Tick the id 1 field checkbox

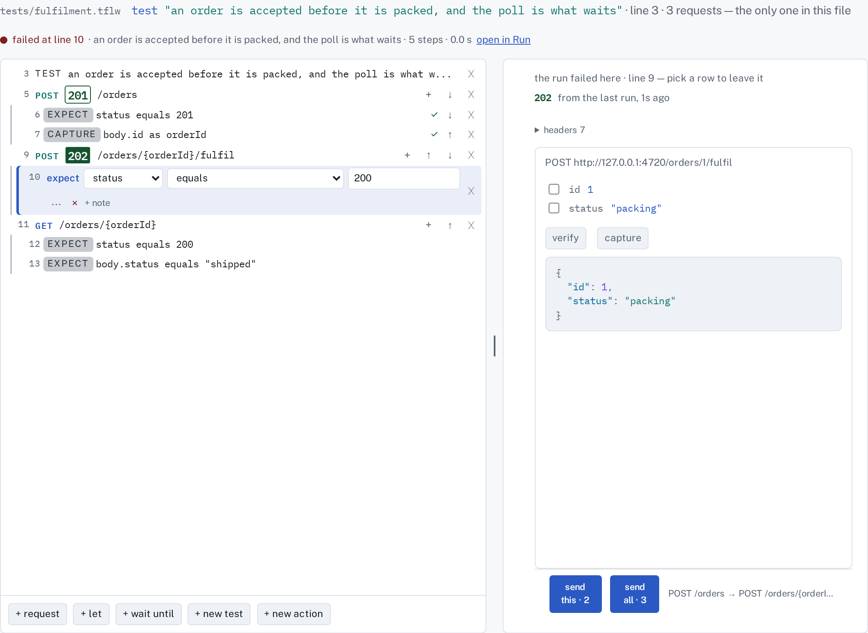[x=554, y=189]
